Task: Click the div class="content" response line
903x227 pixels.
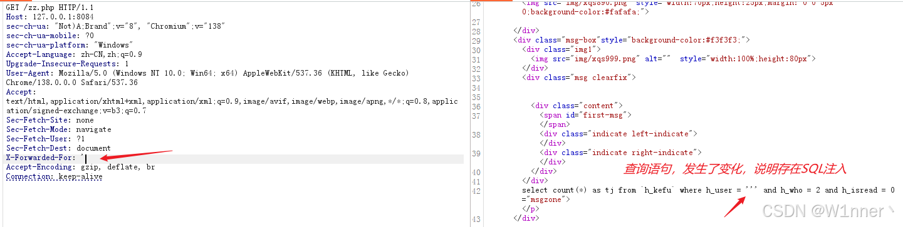Action: (x=577, y=106)
